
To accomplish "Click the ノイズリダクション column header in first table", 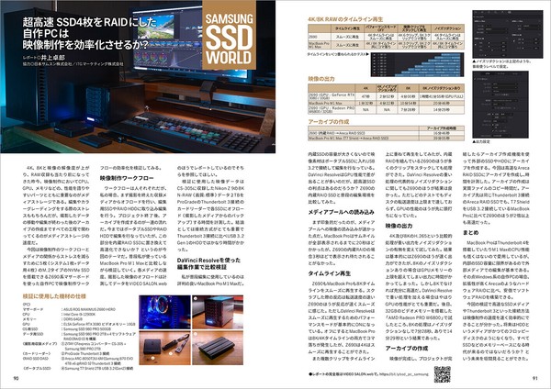I will [x=448, y=28].
